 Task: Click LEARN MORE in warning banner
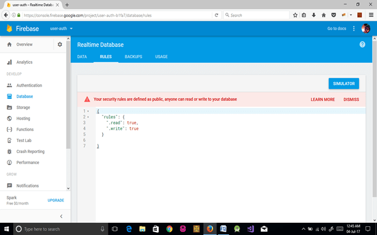[x=323, y=99]
